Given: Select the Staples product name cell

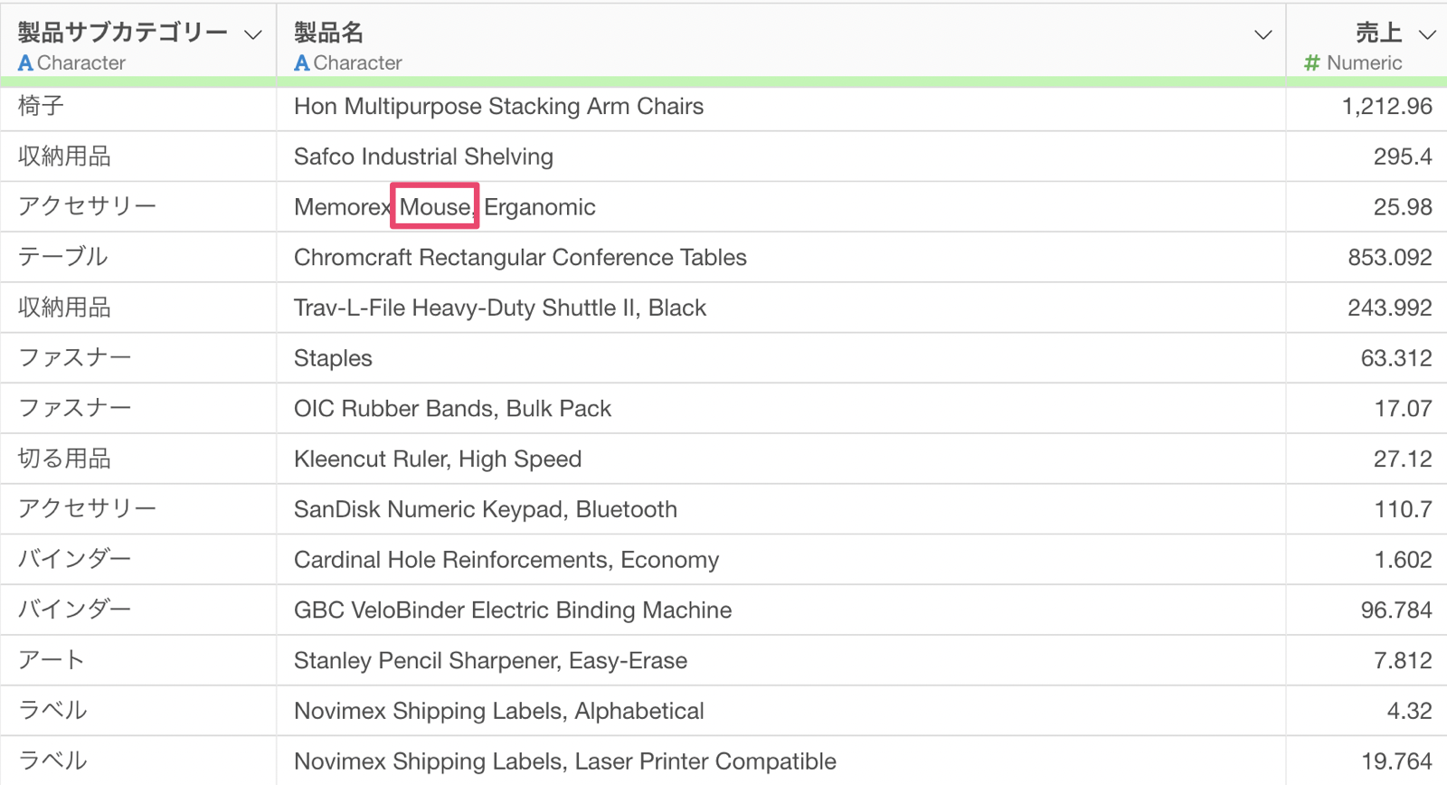Looking at the screenshot, I should tap(333, 359).
